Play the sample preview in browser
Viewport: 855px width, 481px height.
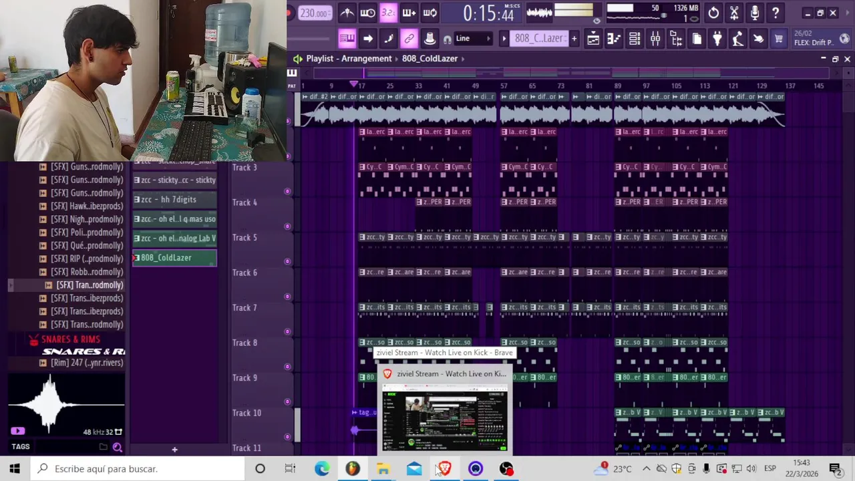(x=17, y=432)
